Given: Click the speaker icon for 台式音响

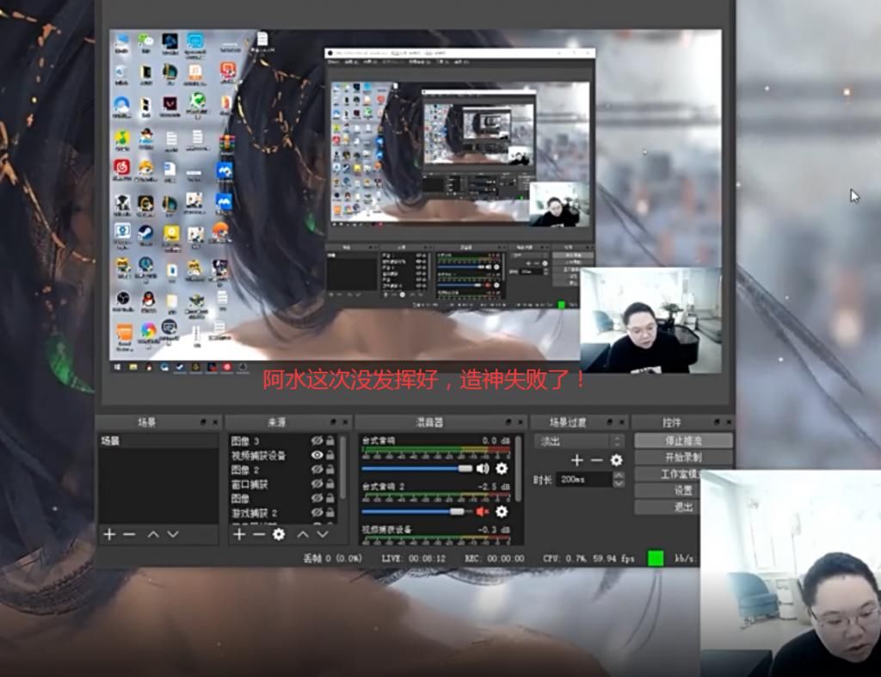Looking at the screenshot, I should (483, 468).
